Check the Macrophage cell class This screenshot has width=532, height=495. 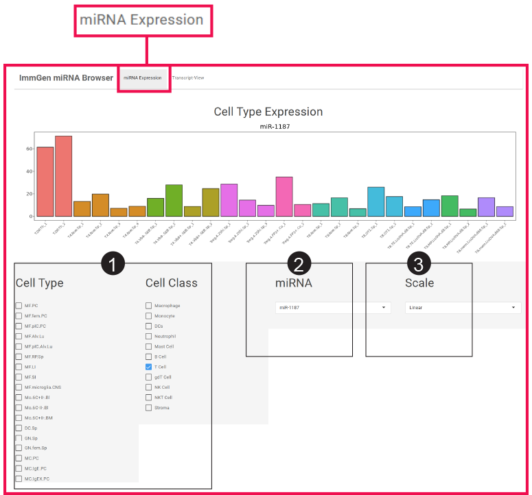point(148,306)
